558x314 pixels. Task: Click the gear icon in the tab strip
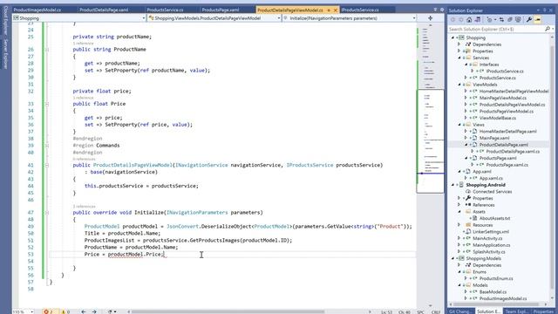[x=442, y=10]
